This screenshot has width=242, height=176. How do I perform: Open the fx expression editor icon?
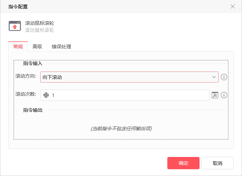(215, 95)
